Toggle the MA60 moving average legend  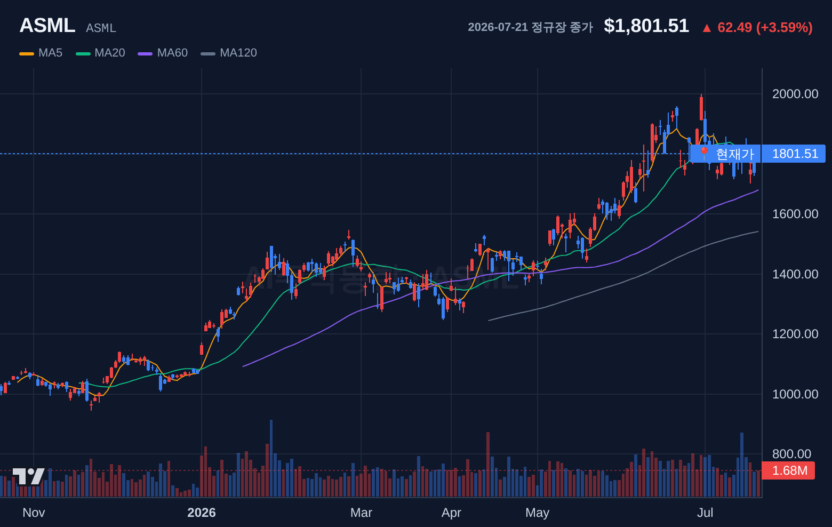[163, 53]
